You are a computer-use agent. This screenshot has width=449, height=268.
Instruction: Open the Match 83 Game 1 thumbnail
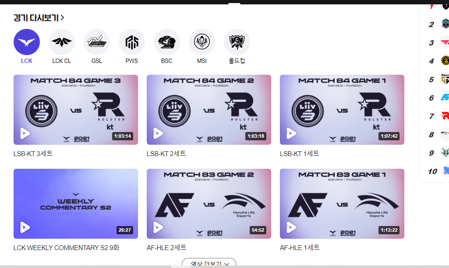tap(342, 204)
